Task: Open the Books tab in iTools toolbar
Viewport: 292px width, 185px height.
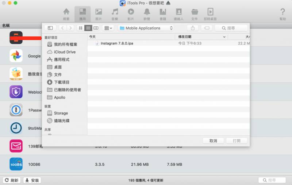Action: point(163,14)
